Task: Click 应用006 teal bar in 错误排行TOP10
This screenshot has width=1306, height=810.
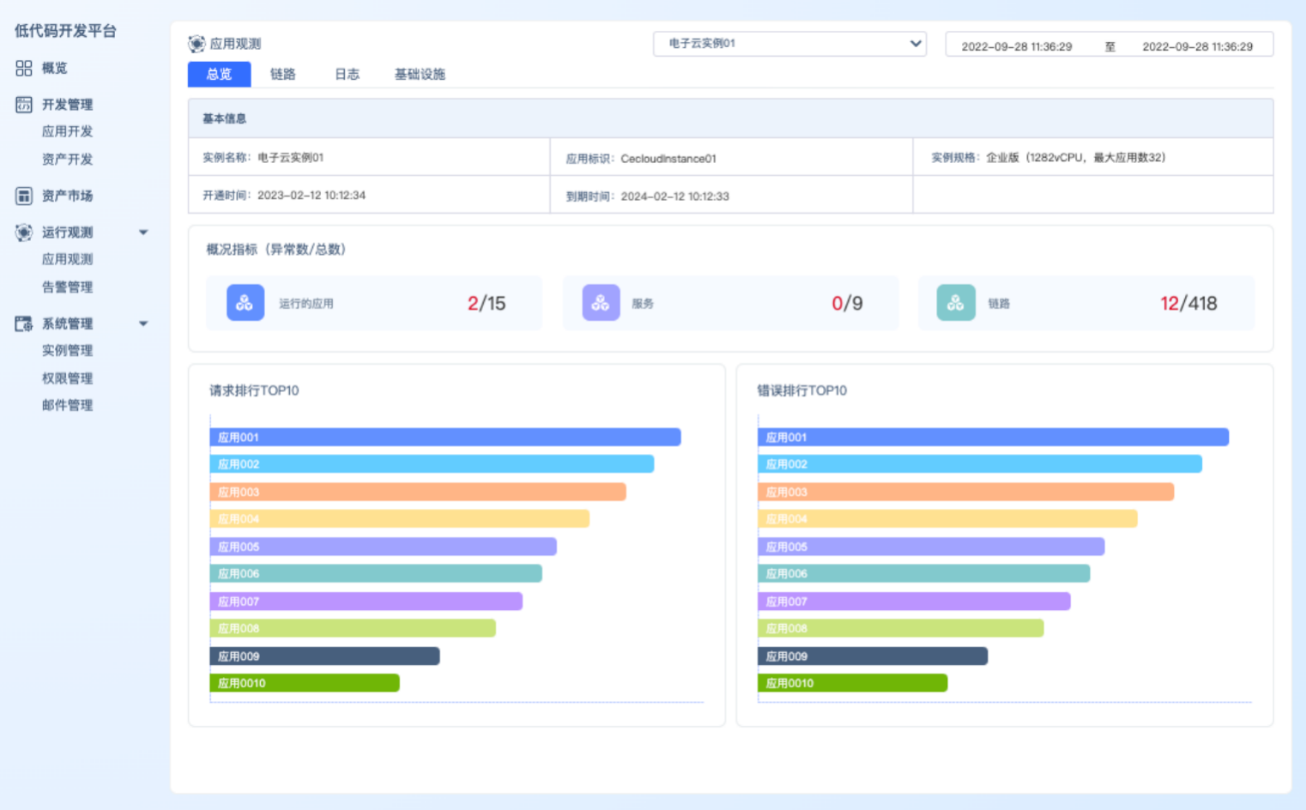Action: (924, 574)
